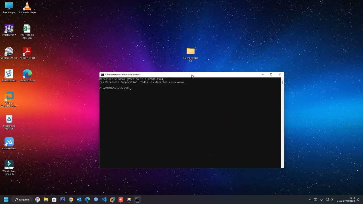Minimize the Símbolo del sistema window
The image size is (363, 204).
tap(263, 75)
